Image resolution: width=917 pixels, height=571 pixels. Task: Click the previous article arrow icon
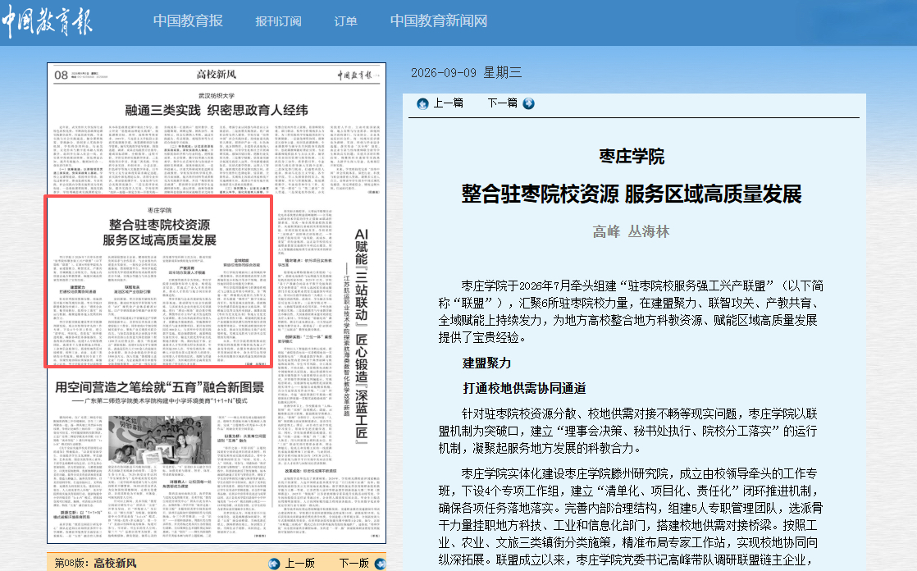pyautogui.click(x=422, y=103)
